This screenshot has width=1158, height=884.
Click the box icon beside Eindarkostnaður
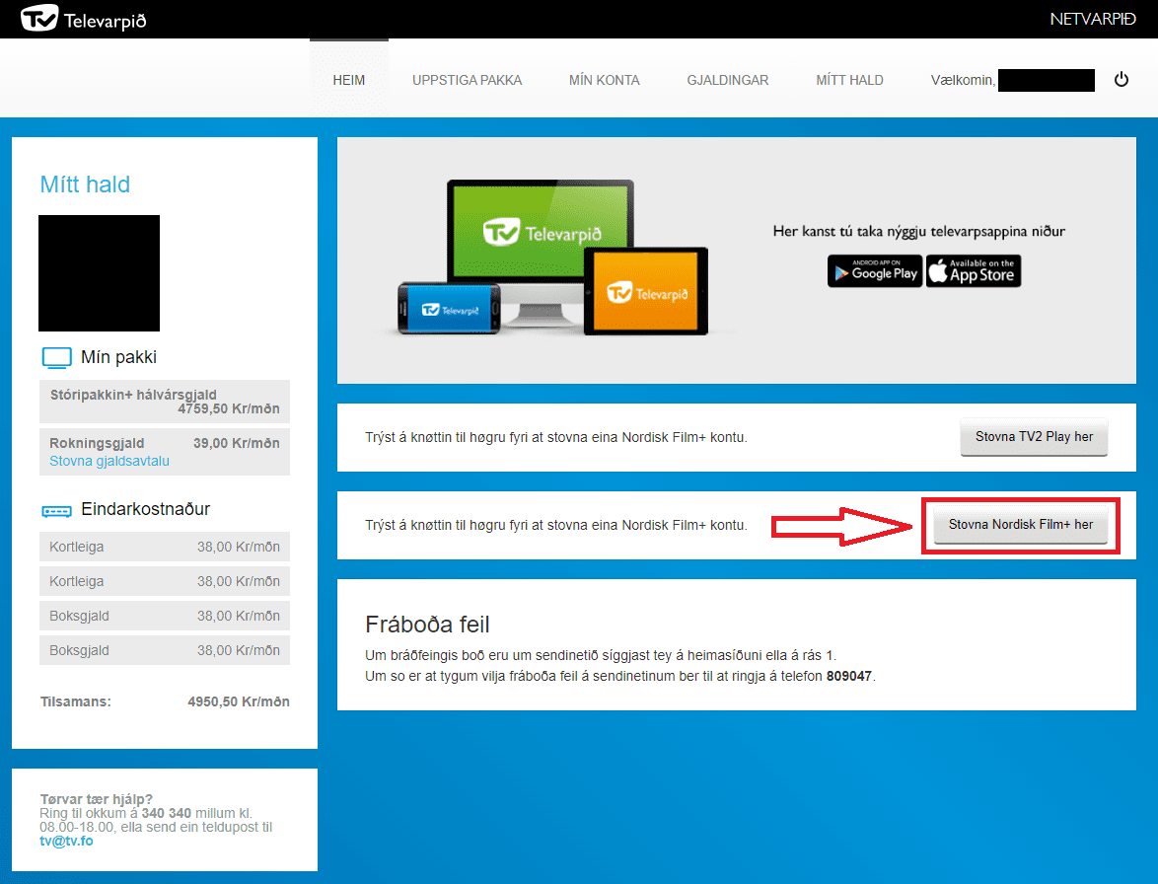(x=57, y=511)
